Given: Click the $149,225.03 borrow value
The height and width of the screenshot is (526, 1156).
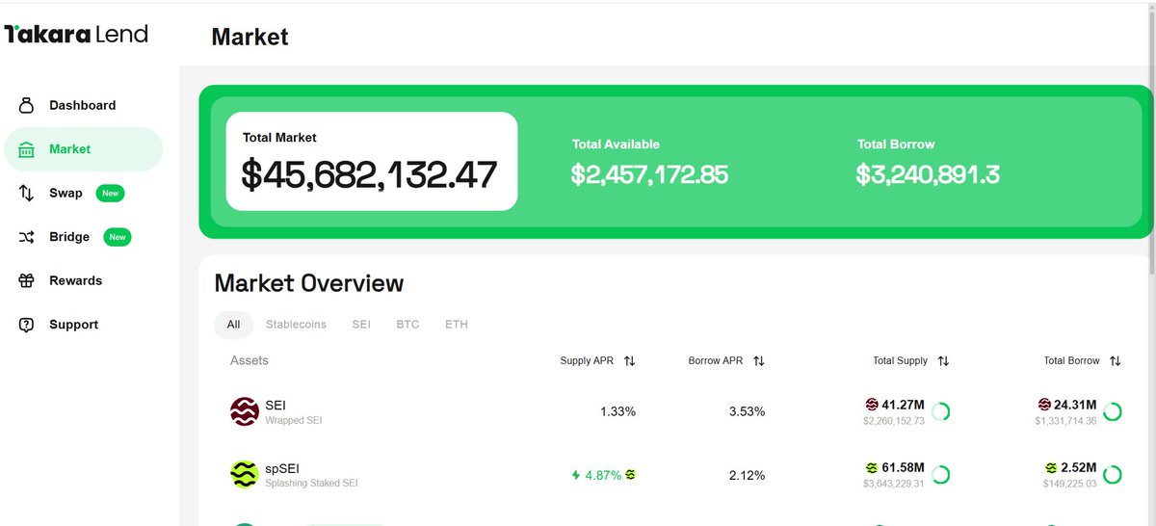Looking at the screenshot, I should tap(1069, 484).
